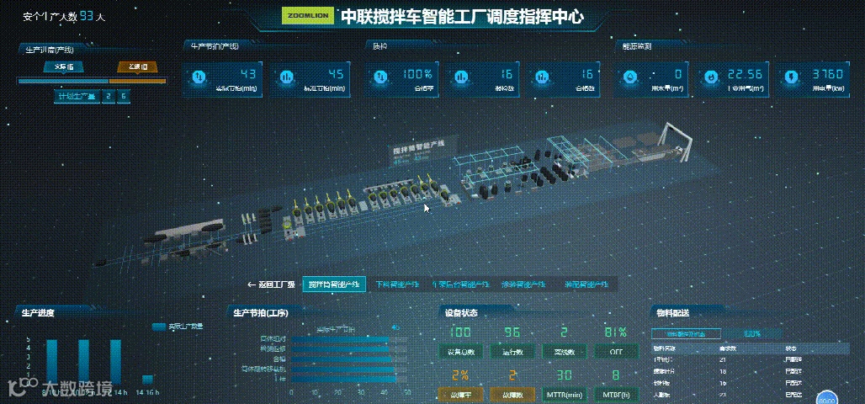Click the 100% pass rate icon
The width and height of the screenshot is (865, 404).
382,77
